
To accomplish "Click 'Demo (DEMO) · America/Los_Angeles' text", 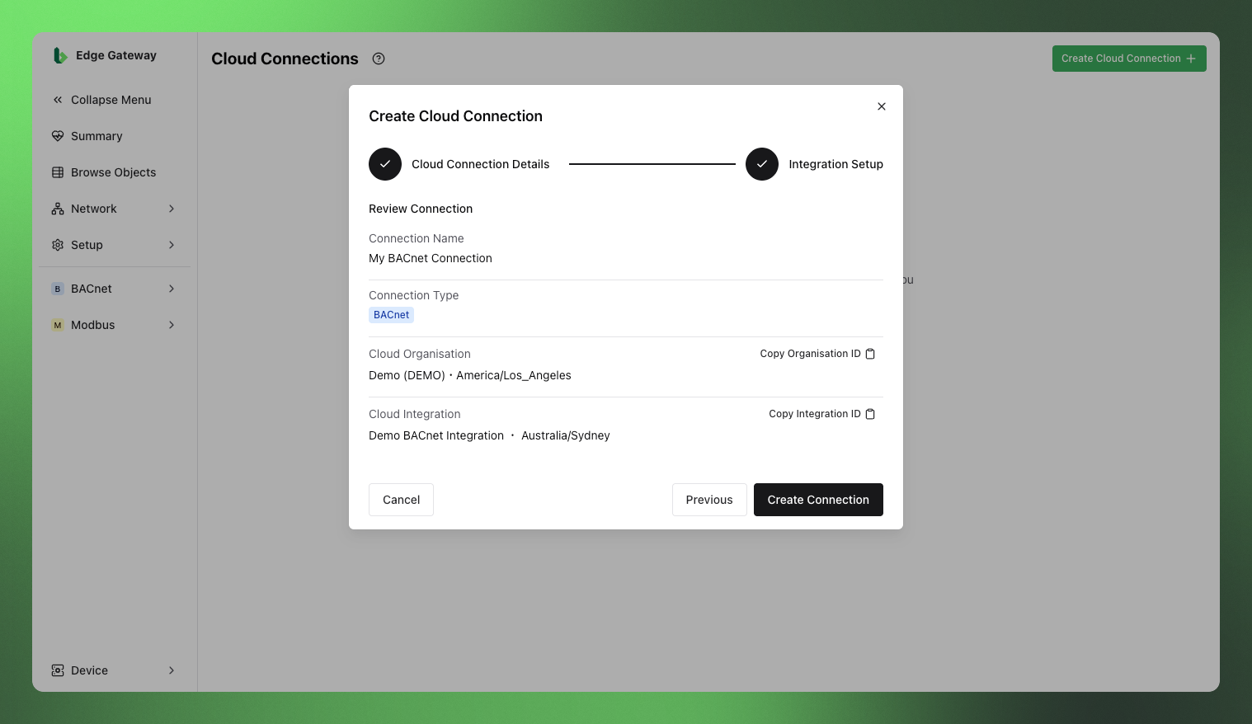I will click(x=470, y=375).
